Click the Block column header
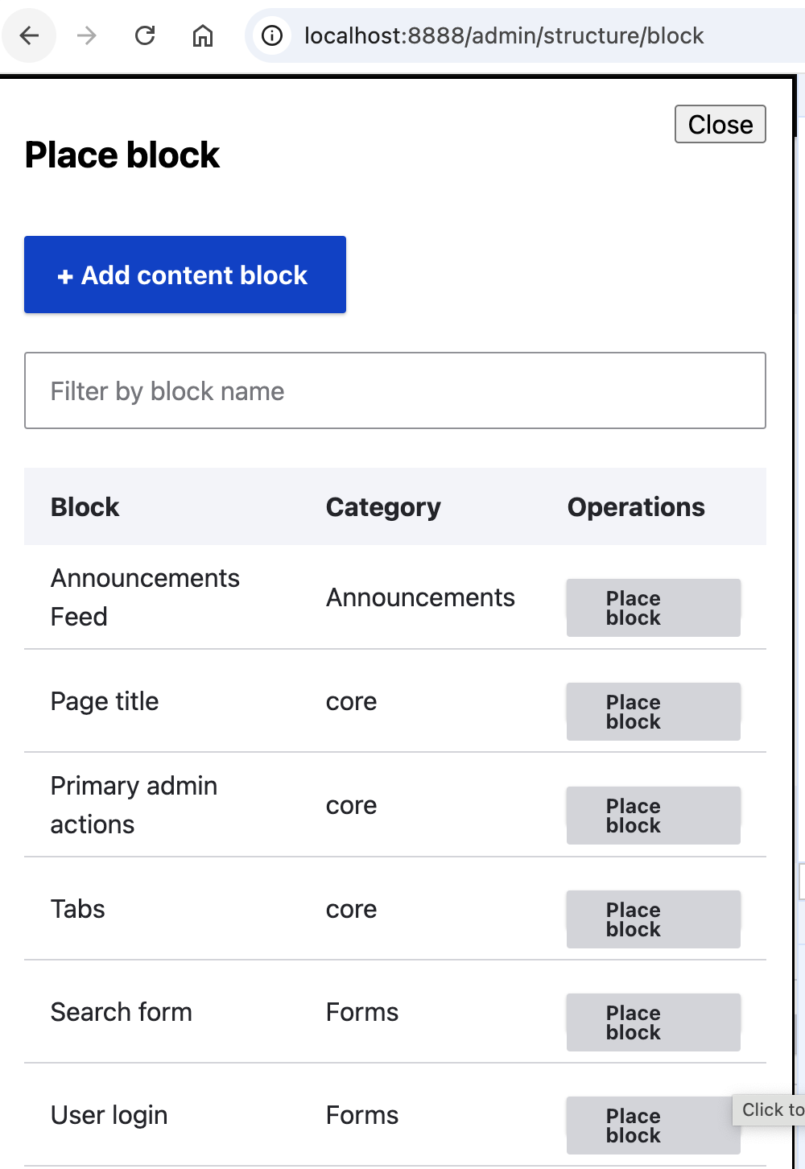The height and width of the screenshot is (1169, 805). point(85,507)
